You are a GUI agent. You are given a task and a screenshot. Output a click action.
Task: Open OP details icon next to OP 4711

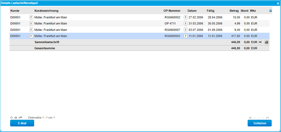(x=186, y=23)
